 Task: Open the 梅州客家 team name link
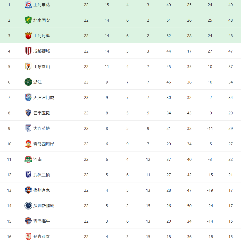[41, 190]
